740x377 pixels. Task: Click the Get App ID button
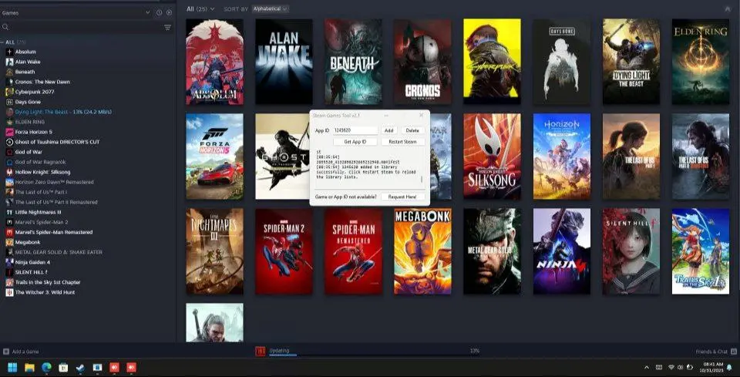(x=355, y=142)
